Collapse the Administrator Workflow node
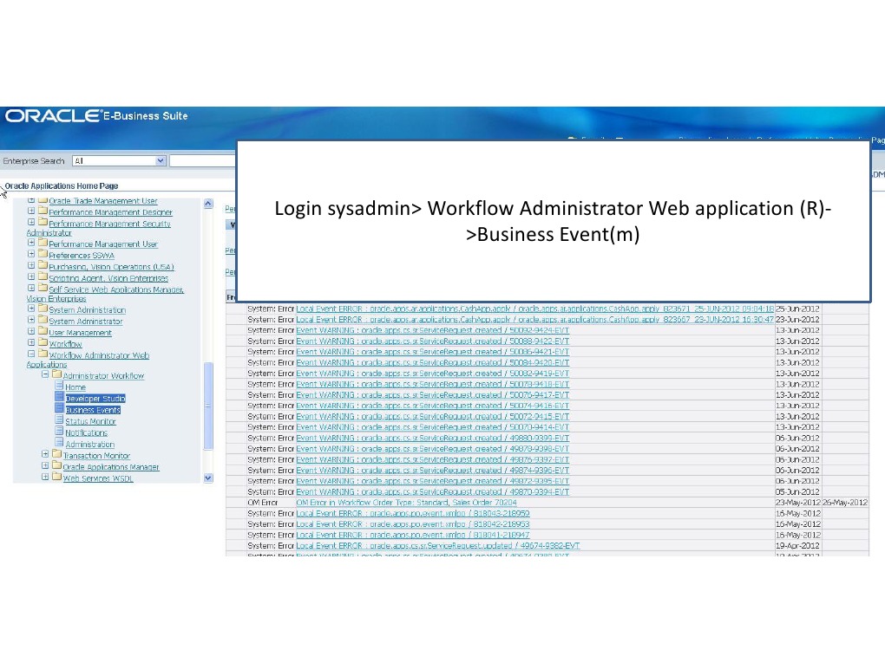Image resolution: width=885 pixels, height=663 pixels. pos(45,374)
